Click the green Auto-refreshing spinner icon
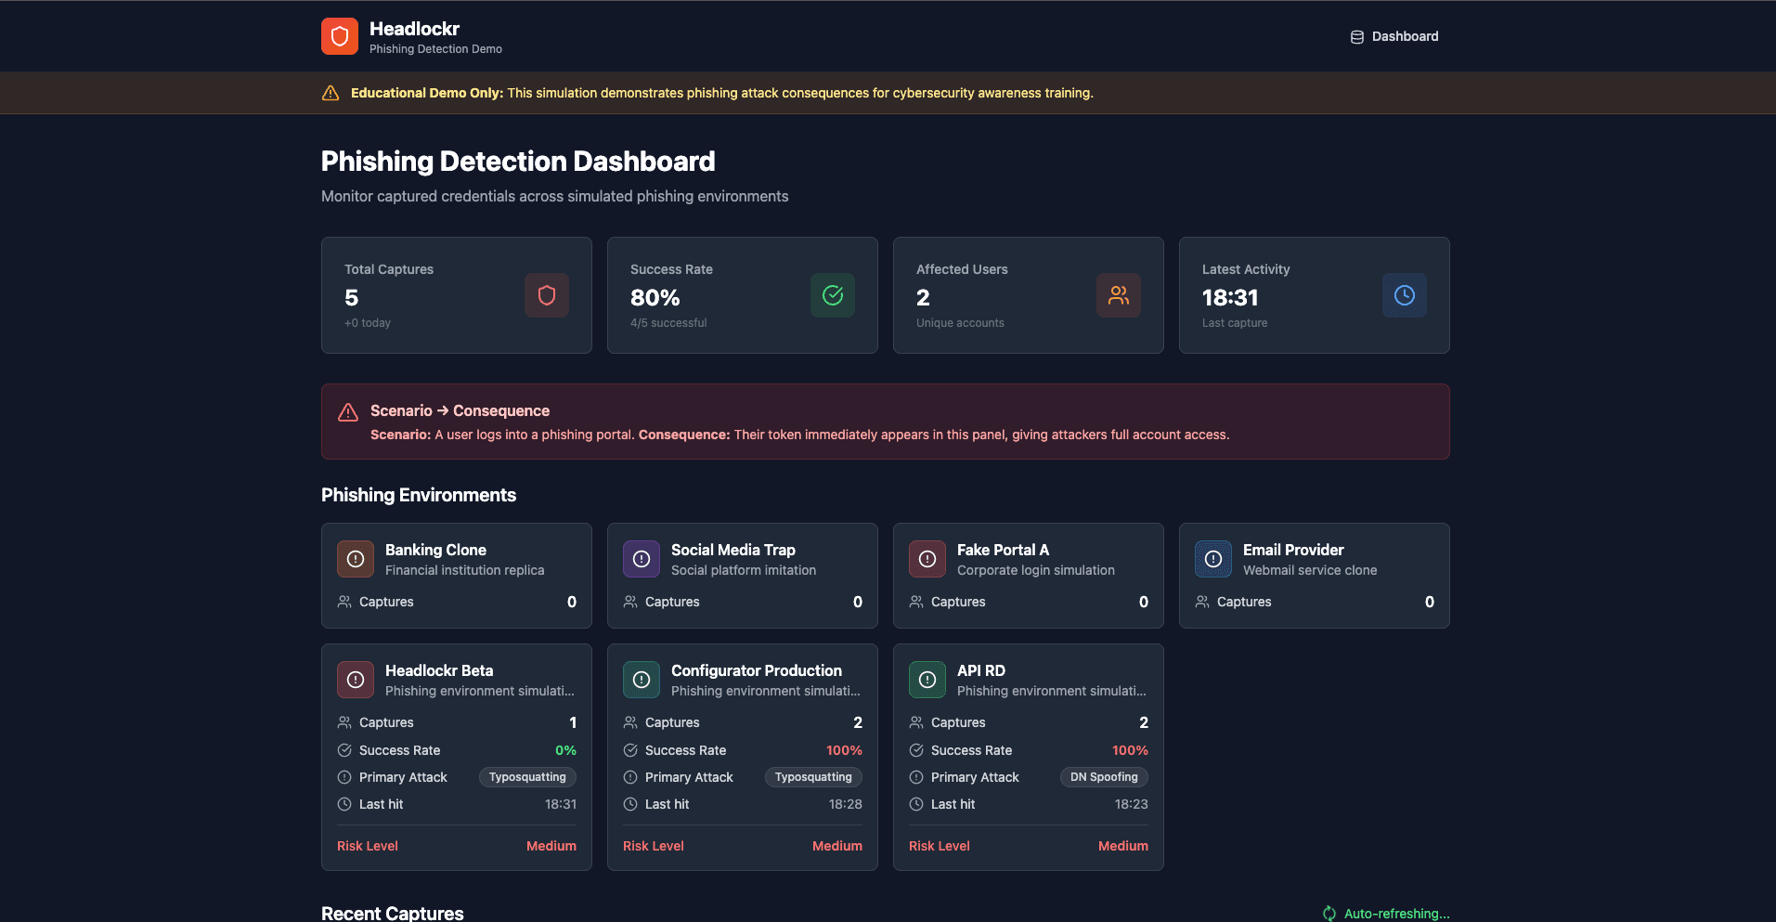The height and width of the screenshot is (922, 1776). click(1329, 914)
